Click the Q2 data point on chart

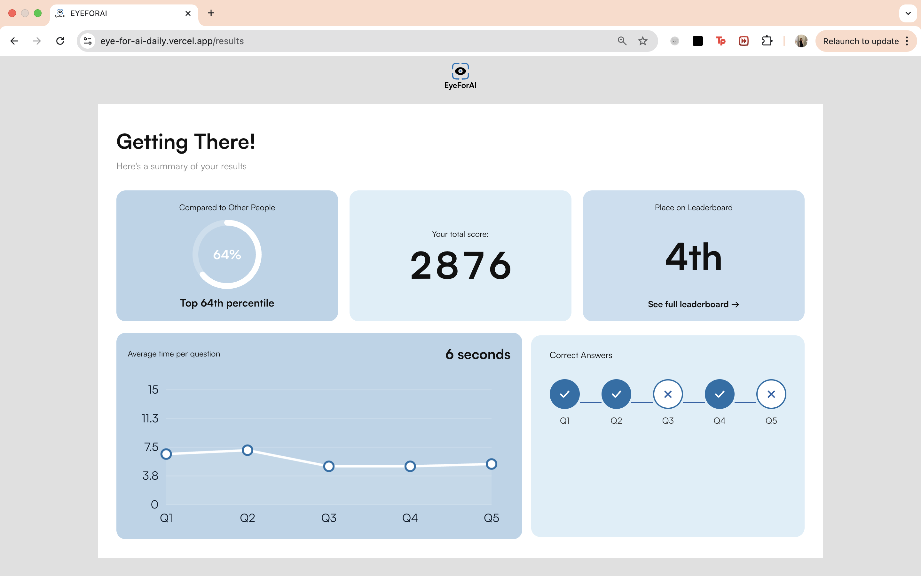[248, 450]
